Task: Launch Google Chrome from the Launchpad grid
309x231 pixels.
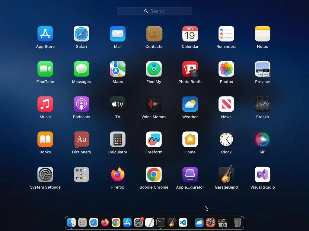Action: 154,174
